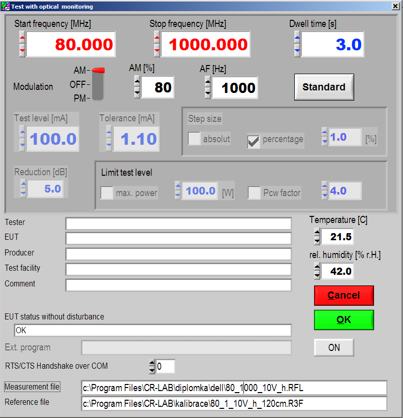Click the Reference file path field
This screenshot has width=403, height=418.
[234, 404]
